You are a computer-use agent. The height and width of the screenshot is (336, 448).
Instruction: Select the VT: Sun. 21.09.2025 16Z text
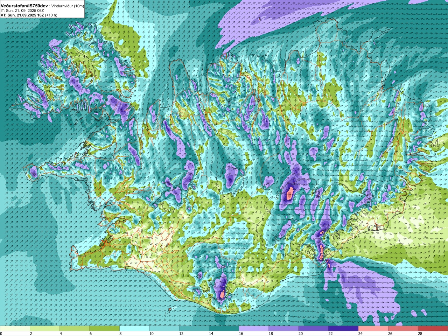[22, 15]
